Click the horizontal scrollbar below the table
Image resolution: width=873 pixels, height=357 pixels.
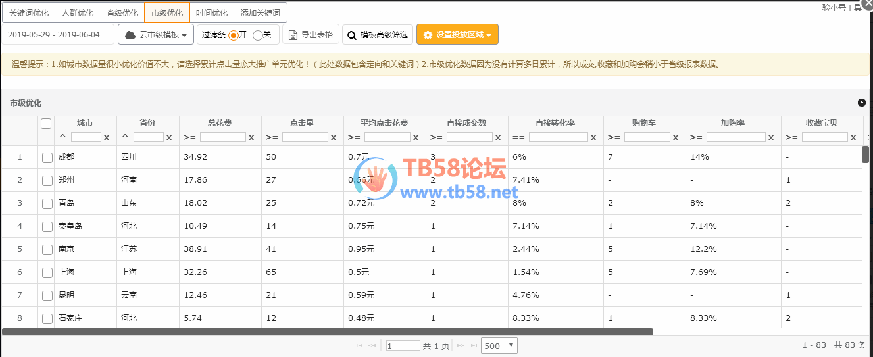click(x=328, y=332)
